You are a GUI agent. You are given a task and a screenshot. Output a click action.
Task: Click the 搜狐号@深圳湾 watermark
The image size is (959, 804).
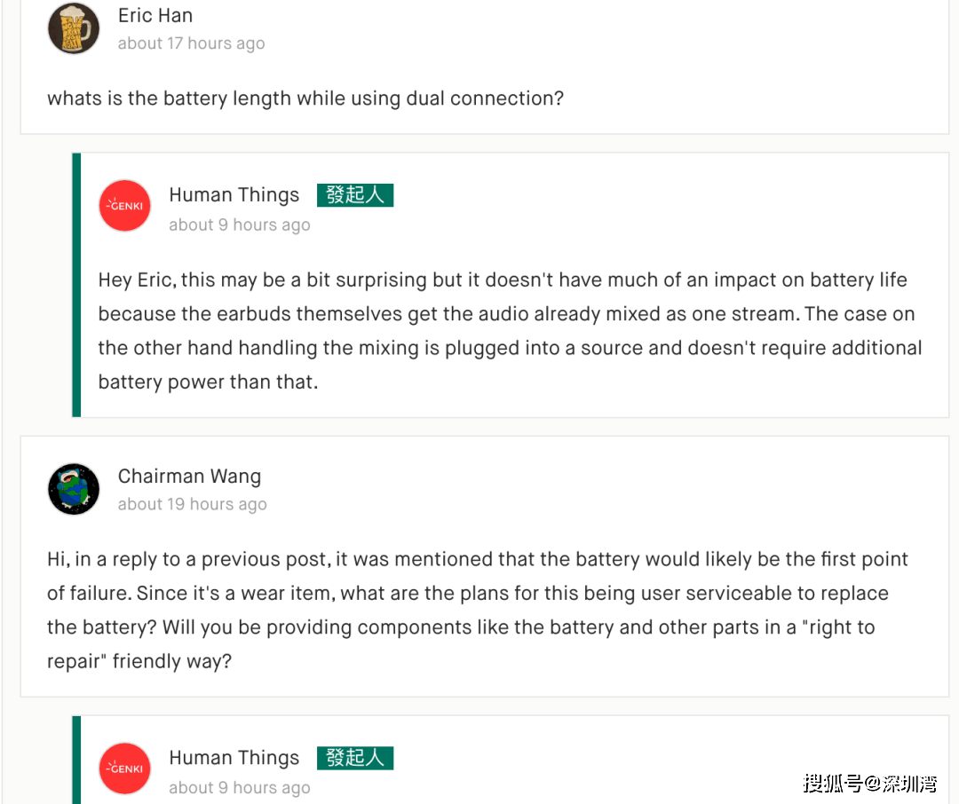click(x=870, y=784)
